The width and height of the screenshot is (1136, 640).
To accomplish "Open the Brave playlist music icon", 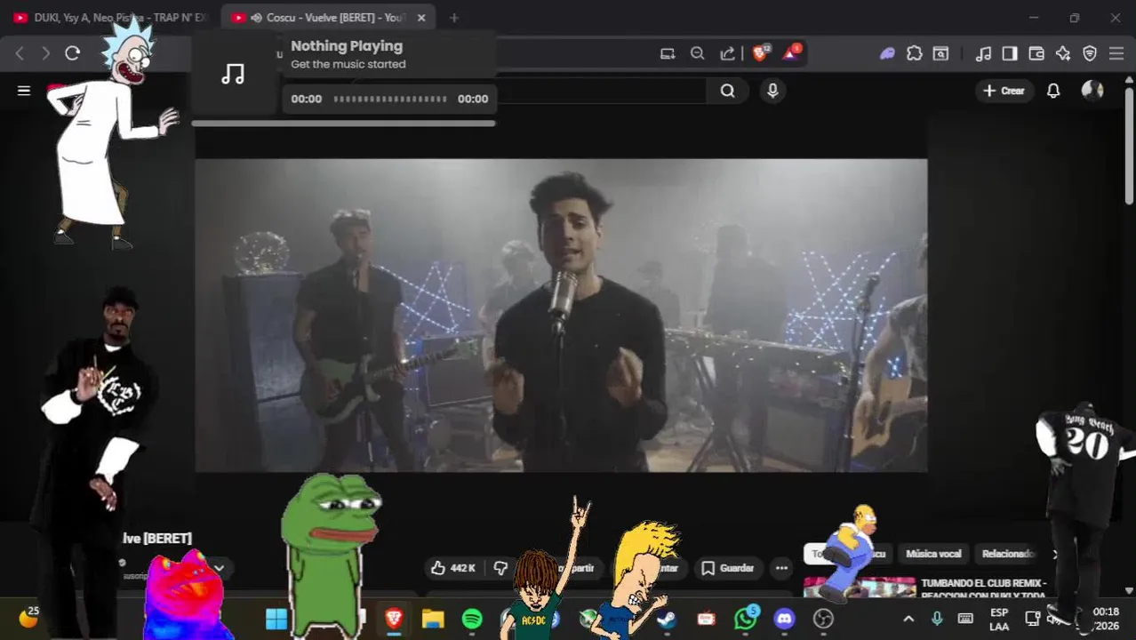I will click(983, 53).
